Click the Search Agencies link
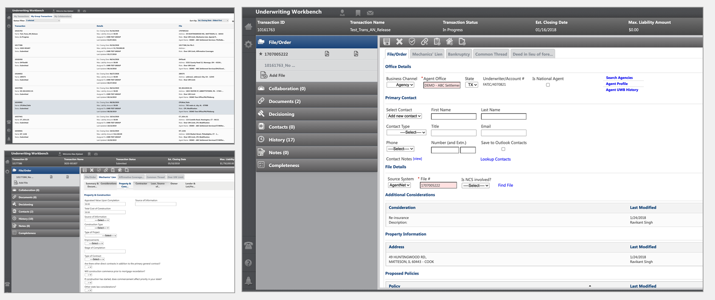The height and width of the screenshot is (300, 715). 619,78
